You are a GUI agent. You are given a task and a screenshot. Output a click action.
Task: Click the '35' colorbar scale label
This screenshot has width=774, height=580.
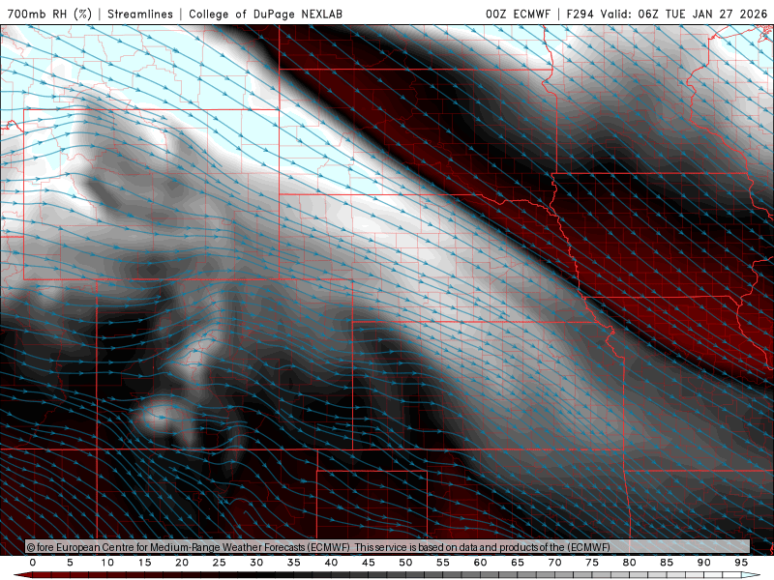[294, 563]
